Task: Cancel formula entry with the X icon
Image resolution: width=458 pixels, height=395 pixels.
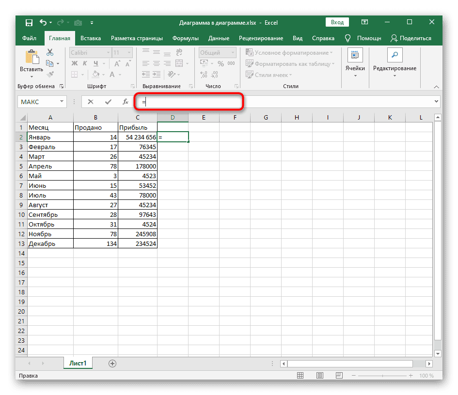Action: 91,102
